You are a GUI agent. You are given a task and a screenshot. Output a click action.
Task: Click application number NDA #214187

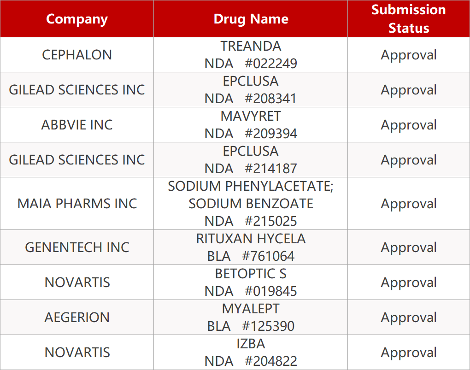click(251, 169)
